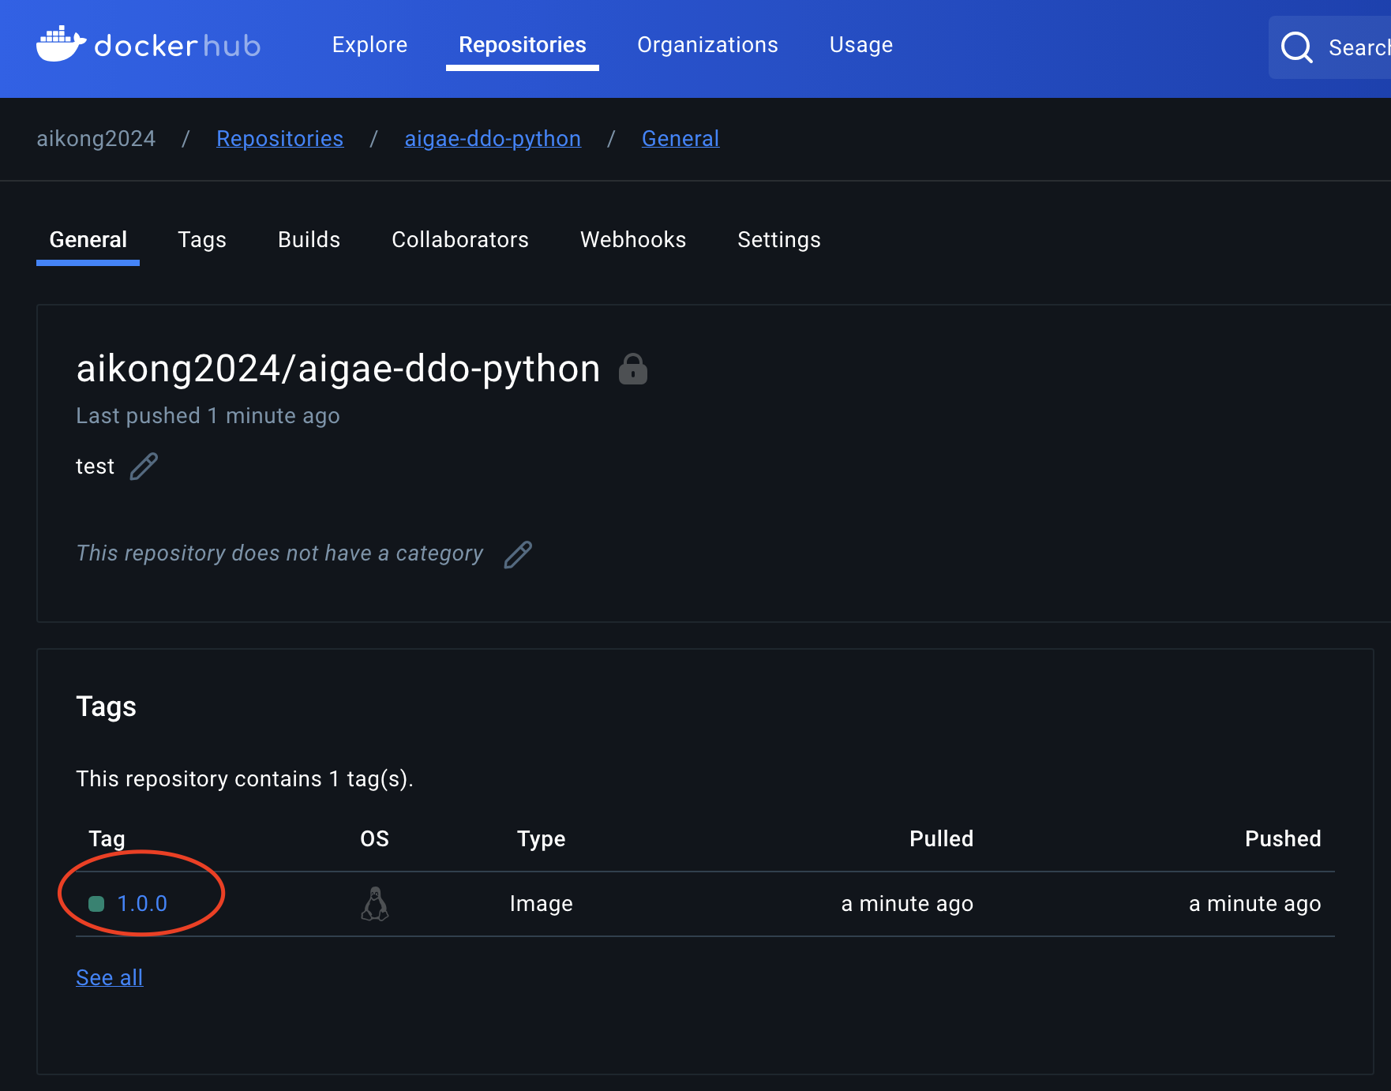
Task: Click the Linux penguin OS icon
Action: tap(375, 904)
